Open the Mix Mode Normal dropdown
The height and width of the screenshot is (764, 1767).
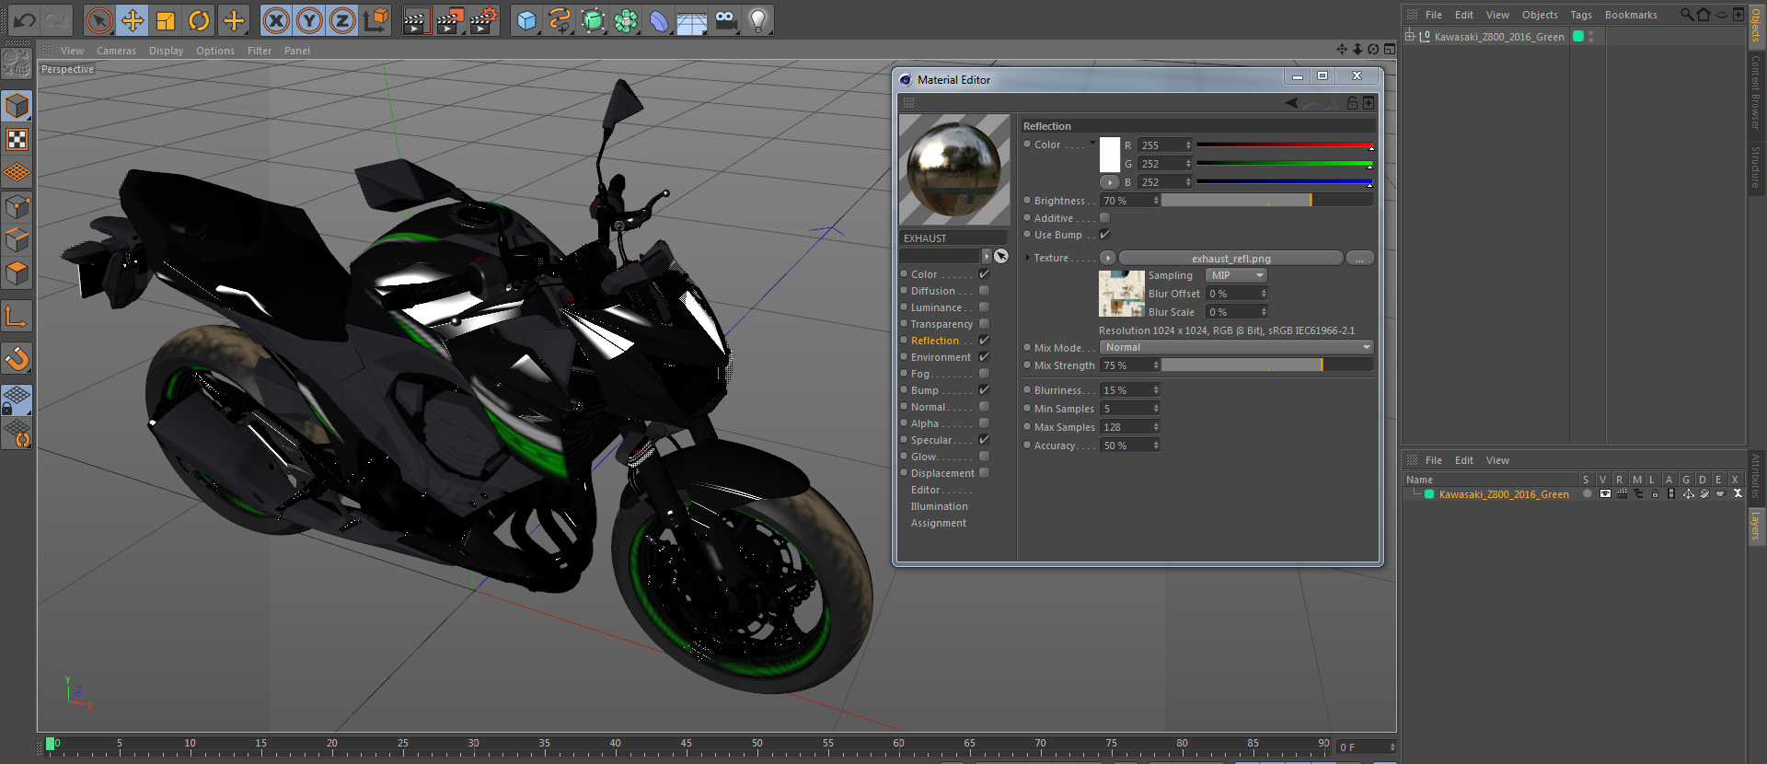pos(1237,347)
